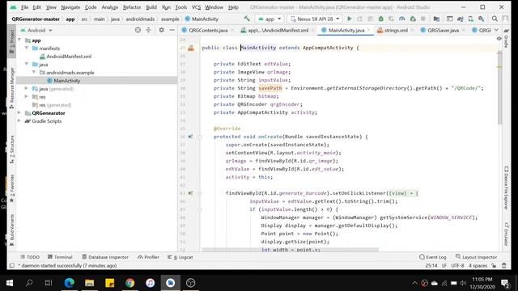This screenshot has height=291, width=518.
Task: Click the override gutter icon beside onCreate
Action: coord(190,137)
